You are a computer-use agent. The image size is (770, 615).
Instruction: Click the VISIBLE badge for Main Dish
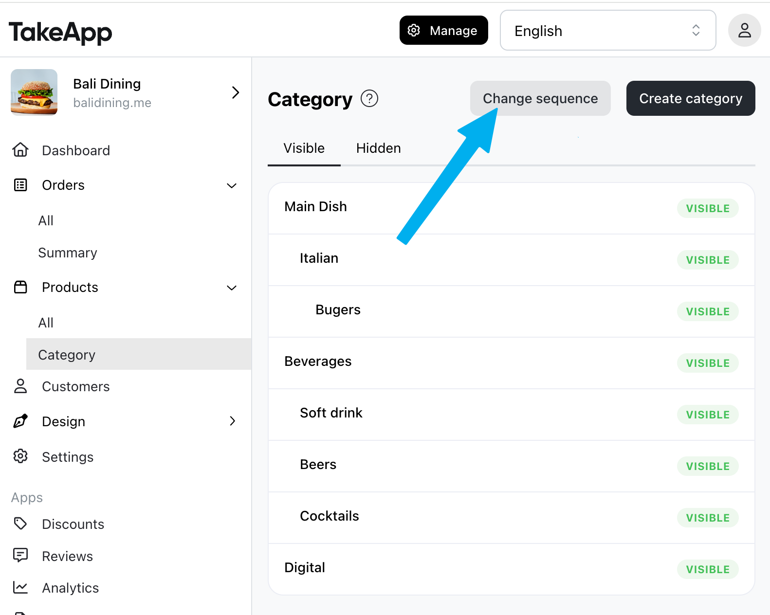[708, 208]
